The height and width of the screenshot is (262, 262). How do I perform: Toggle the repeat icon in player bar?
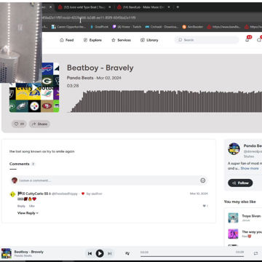point(255,253)
